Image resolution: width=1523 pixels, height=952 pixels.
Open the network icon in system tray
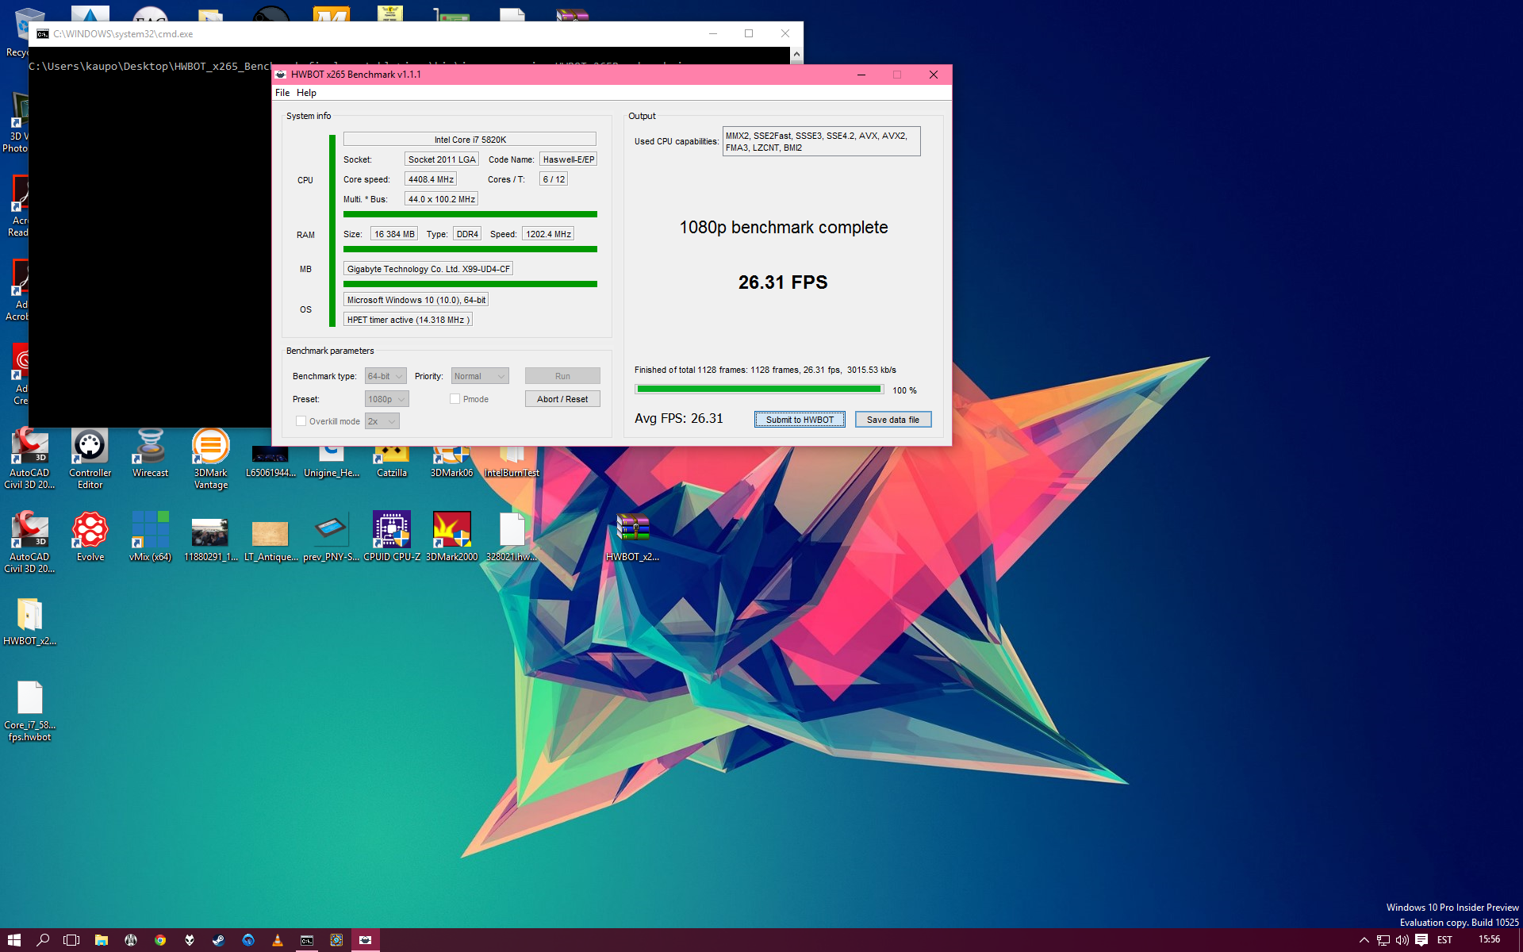point(1383,940)
